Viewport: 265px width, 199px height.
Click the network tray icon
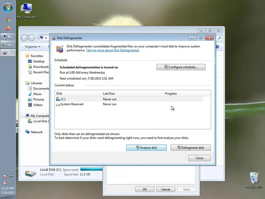11,177
